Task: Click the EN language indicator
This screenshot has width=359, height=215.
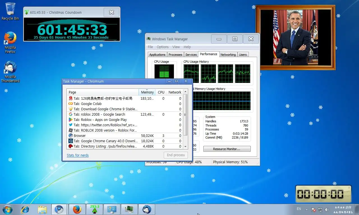Action: click(299, 209)
